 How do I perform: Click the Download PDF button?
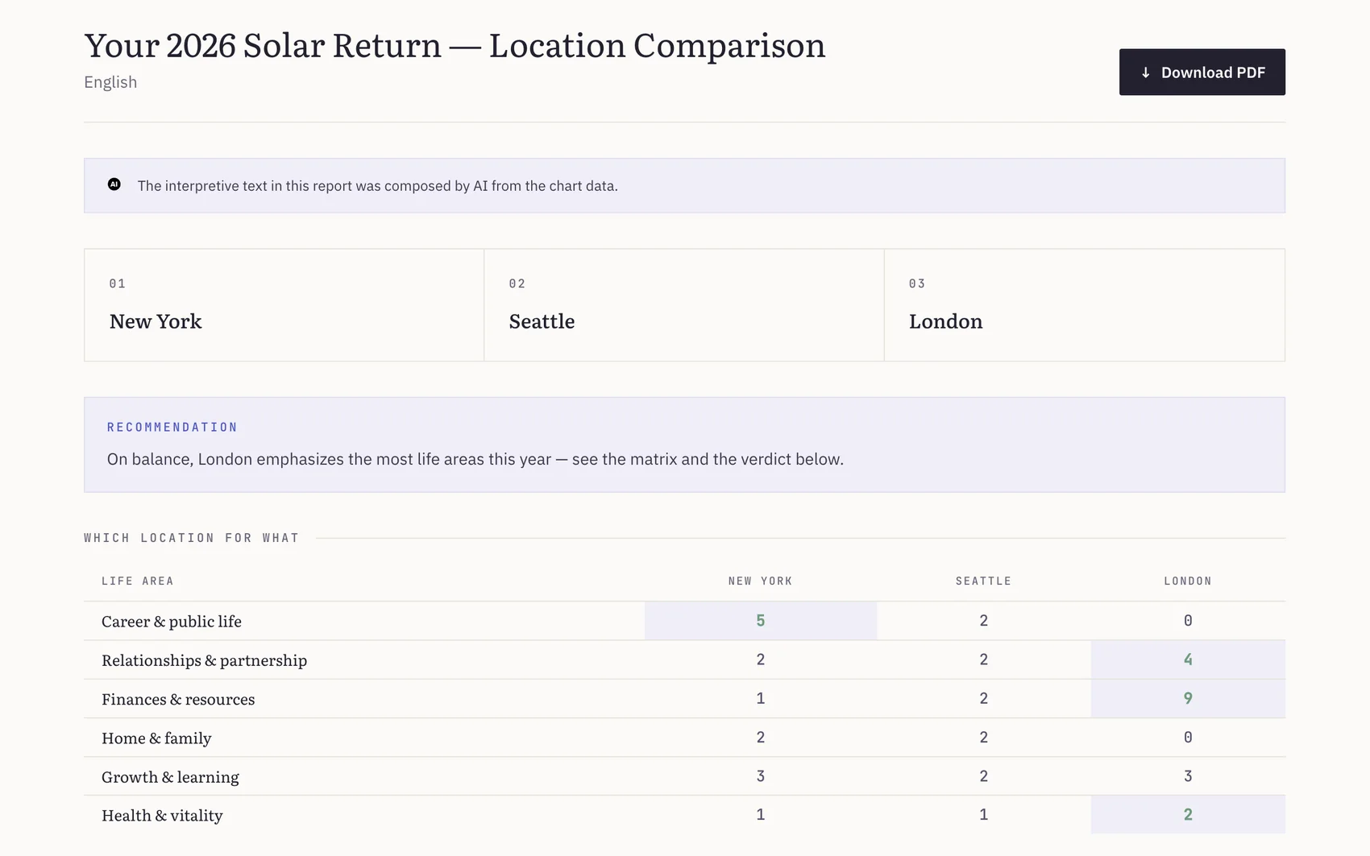click(x=1202, y=72)
